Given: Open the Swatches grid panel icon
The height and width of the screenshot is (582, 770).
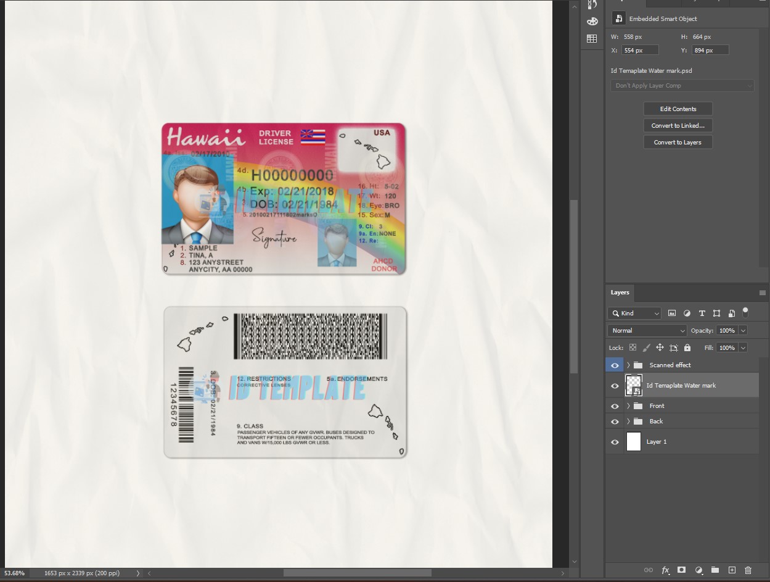Looking at the screenshot, I should point(592,39).
